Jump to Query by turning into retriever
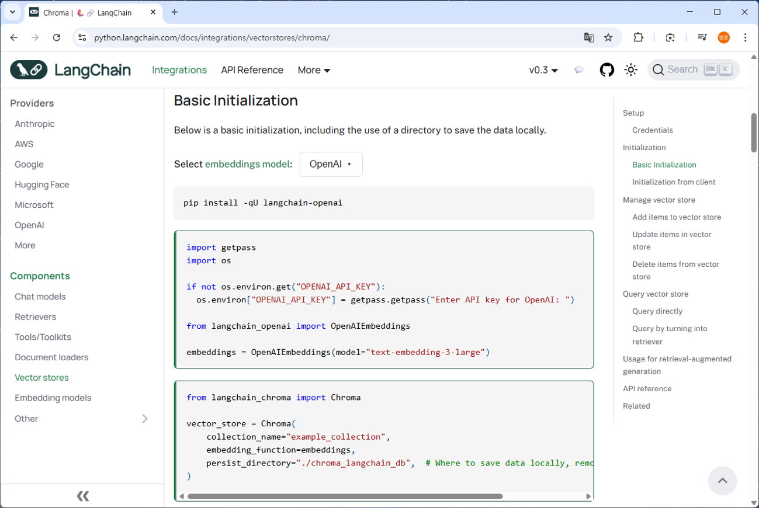The image size is (759, 508). (670, 335)
